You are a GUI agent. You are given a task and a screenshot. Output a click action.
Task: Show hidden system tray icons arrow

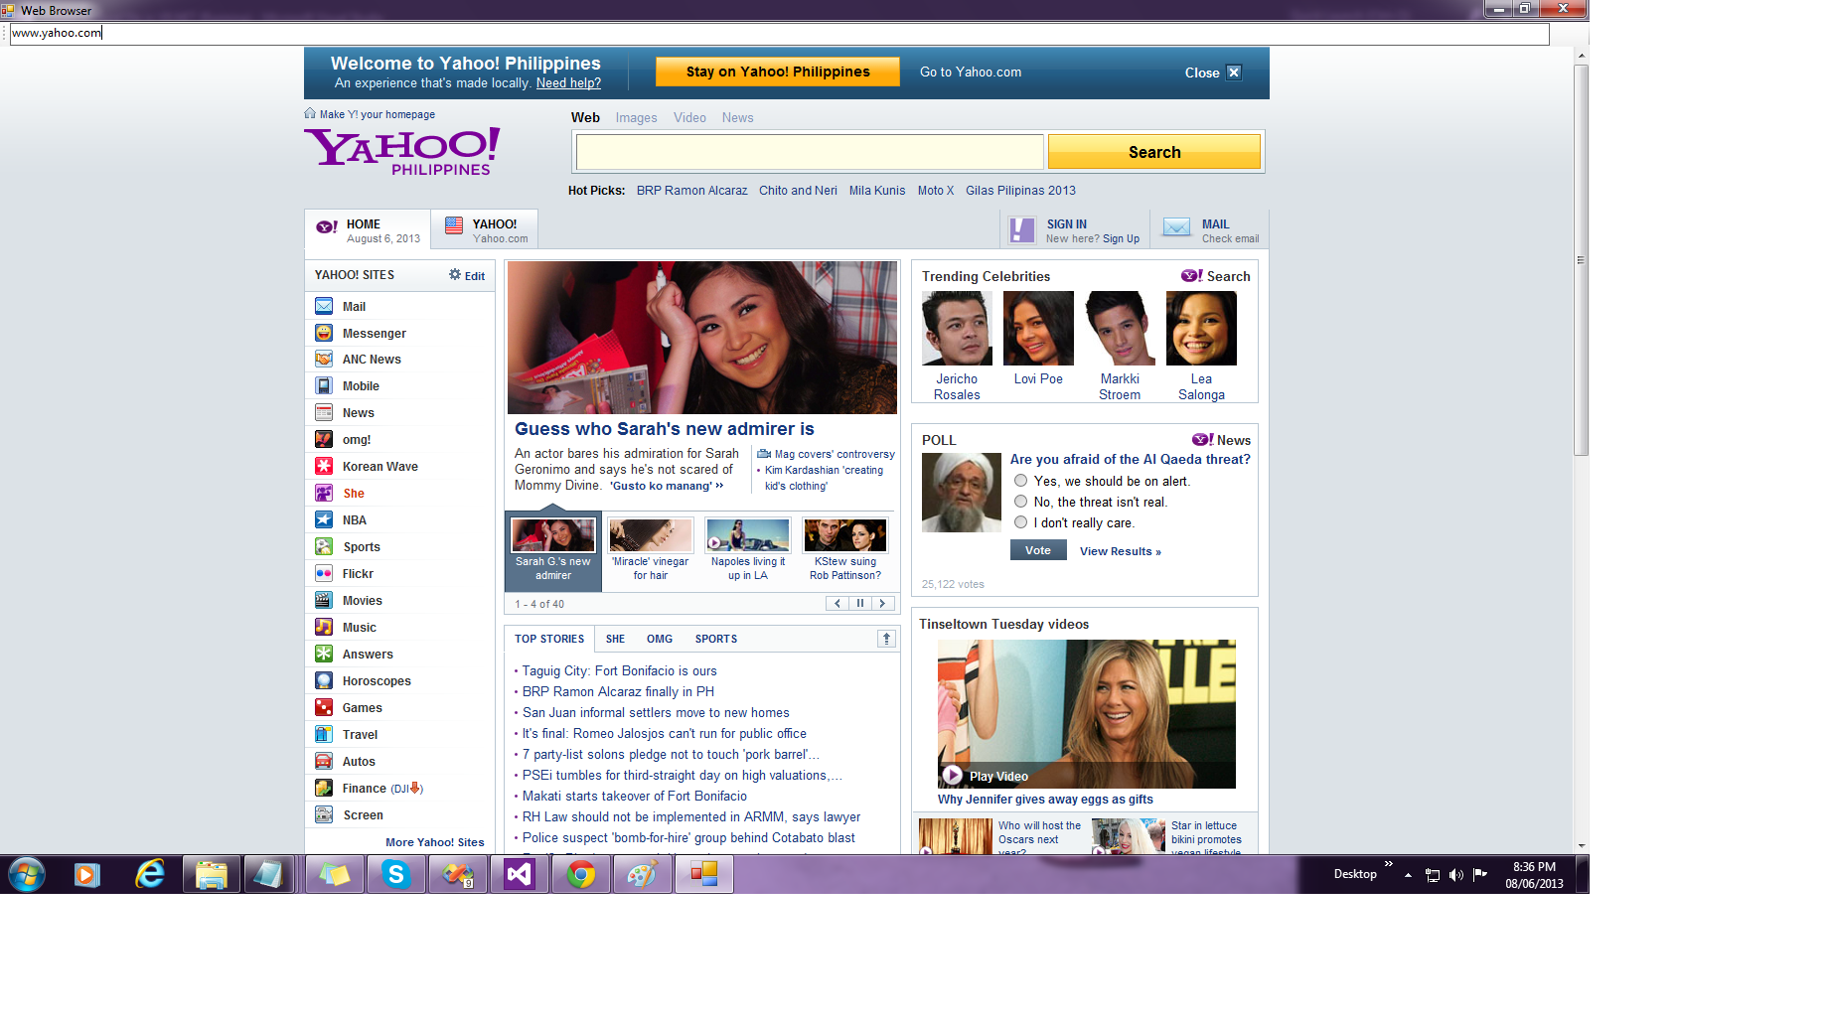tap(1408, 875)
